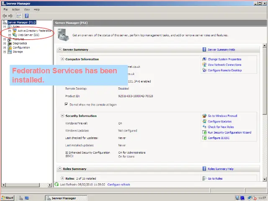This screenshot has height=201, width=268.
Task: Click the Configure Updates icon
Action: coord(204,121)
